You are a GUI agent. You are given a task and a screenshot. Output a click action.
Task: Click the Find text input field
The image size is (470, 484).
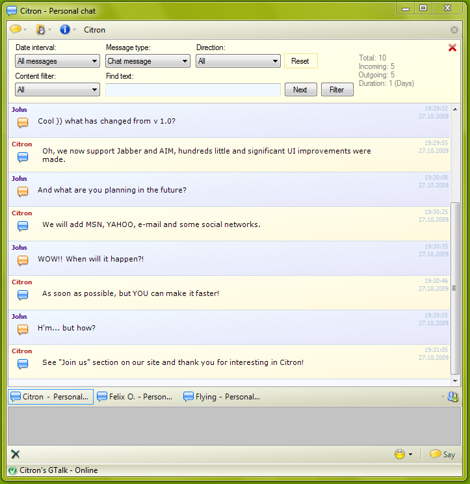[193, 90]
